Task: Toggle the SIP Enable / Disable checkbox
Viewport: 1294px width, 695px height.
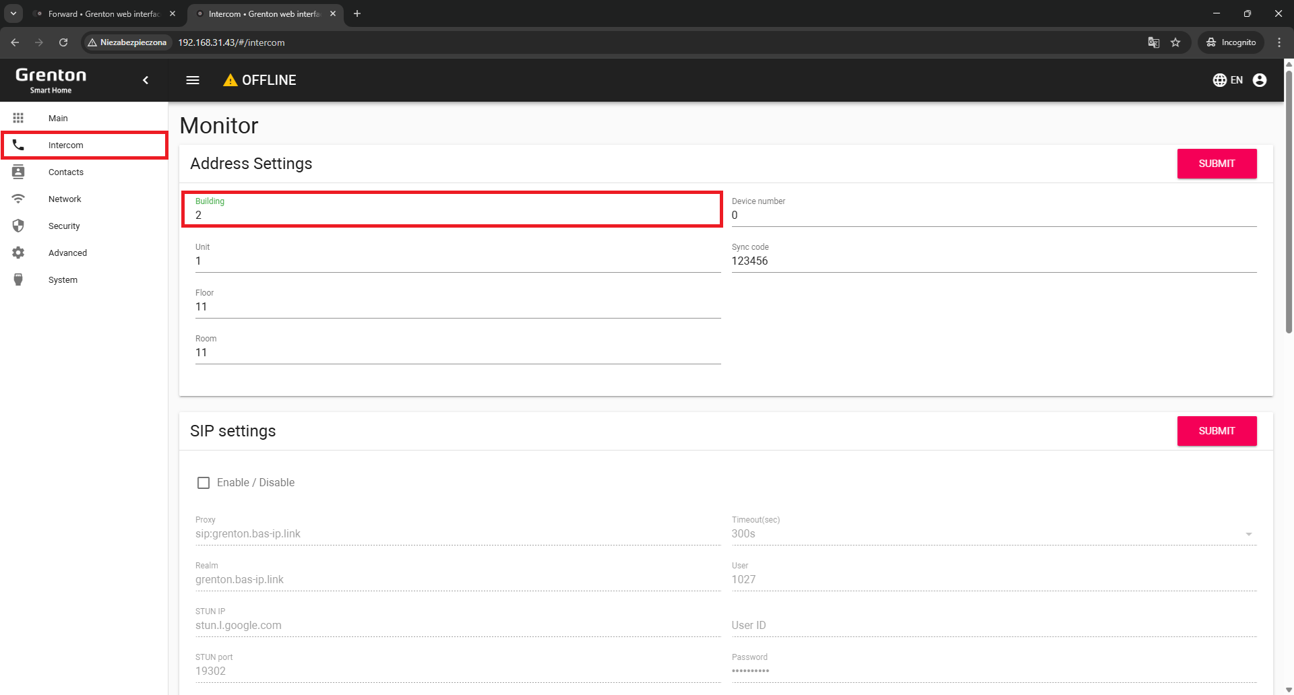Action: point(204,483)
